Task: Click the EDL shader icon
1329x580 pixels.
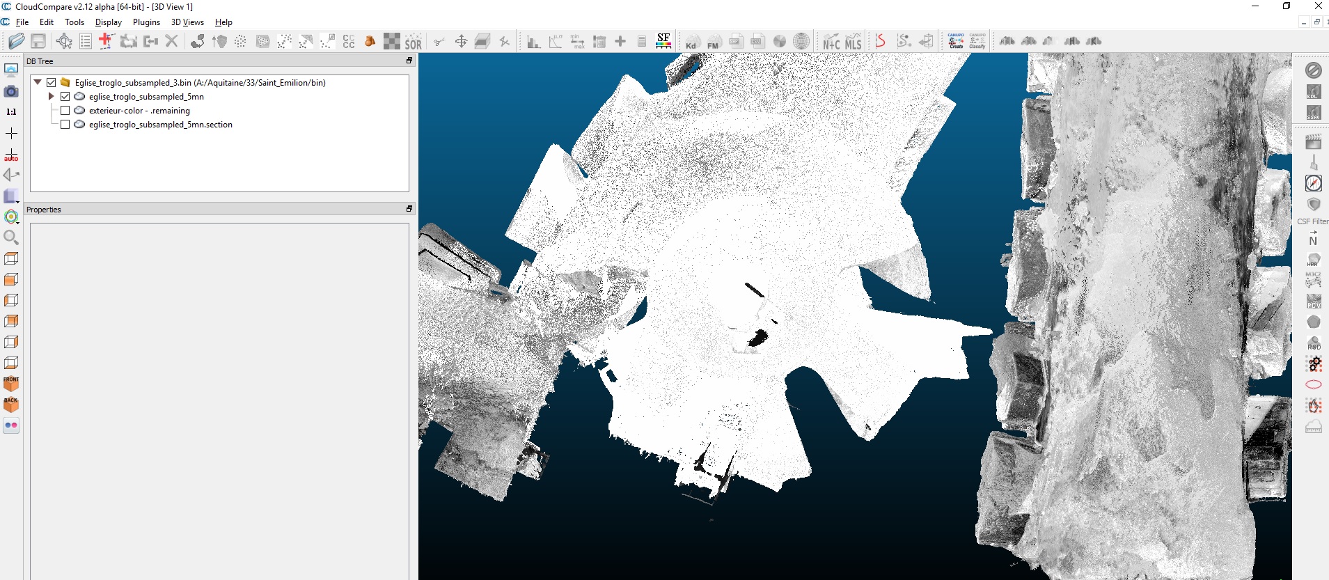Action: click(x=1314, y=91)
